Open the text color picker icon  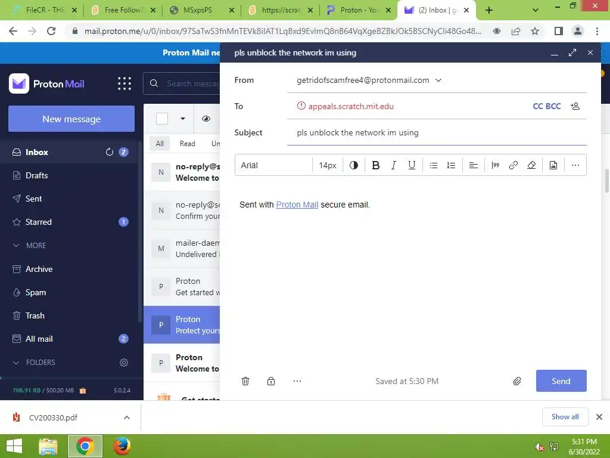pos(354,165)
